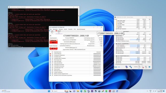
Task: Click the Standard NVM Express 2.0 field
Action: pos(86,48)
